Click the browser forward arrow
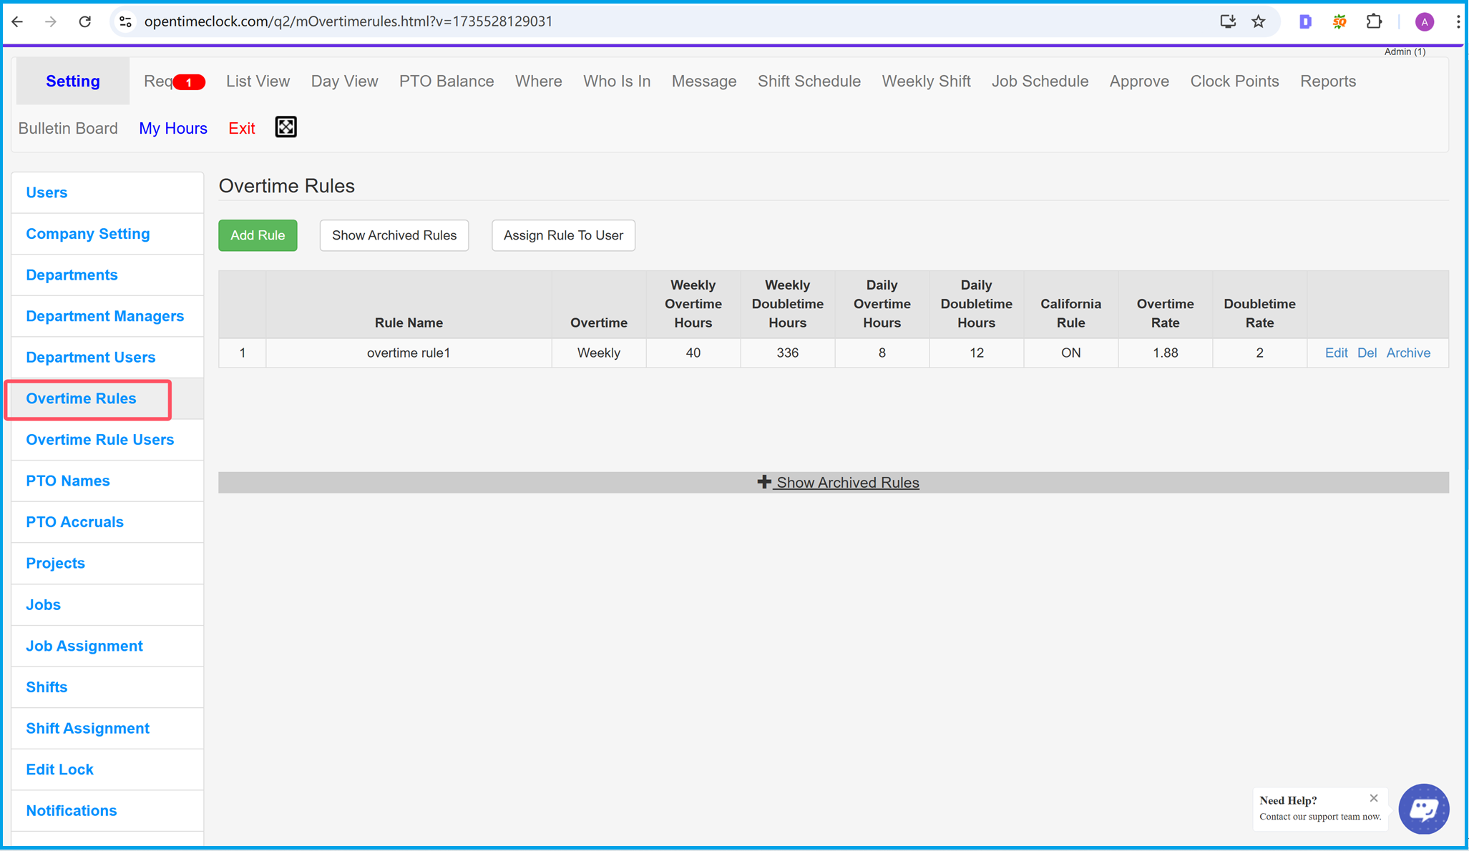This screenshot has height=851, width=1469. [x=51, y=21]
